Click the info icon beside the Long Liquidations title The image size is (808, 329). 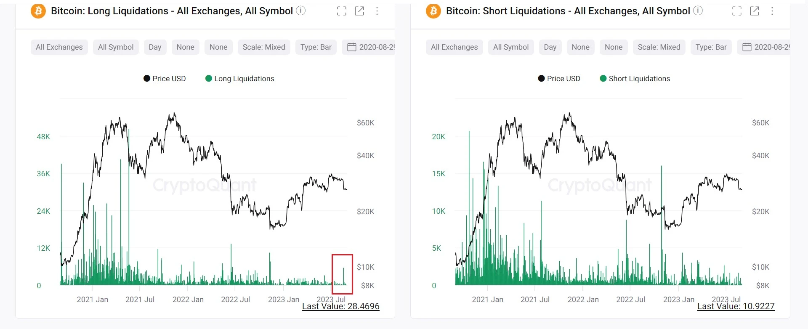301,11
